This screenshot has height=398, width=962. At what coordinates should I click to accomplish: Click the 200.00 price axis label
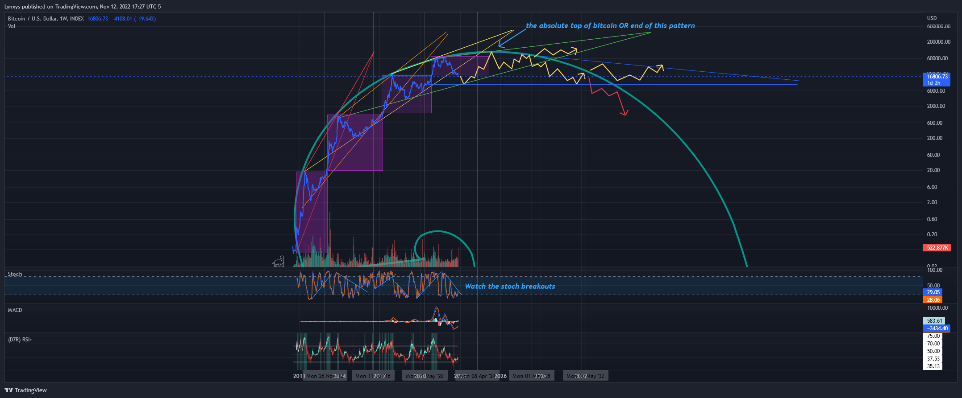coord(935,138)
